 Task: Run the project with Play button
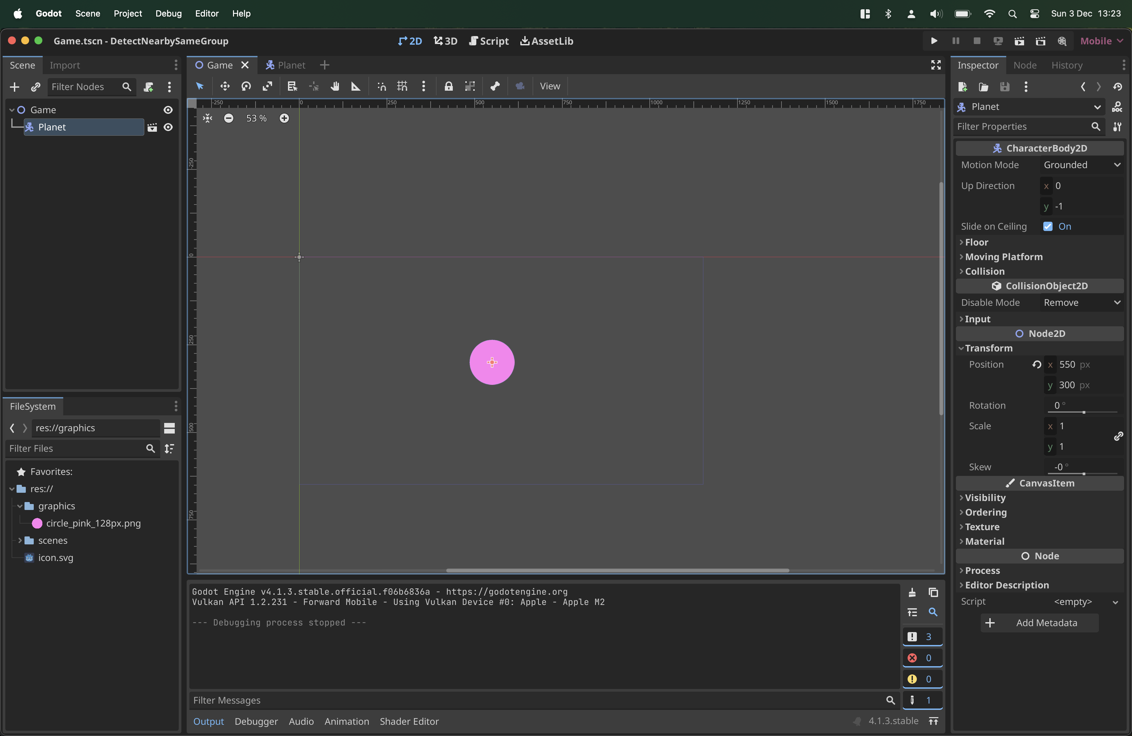(934, 41)
